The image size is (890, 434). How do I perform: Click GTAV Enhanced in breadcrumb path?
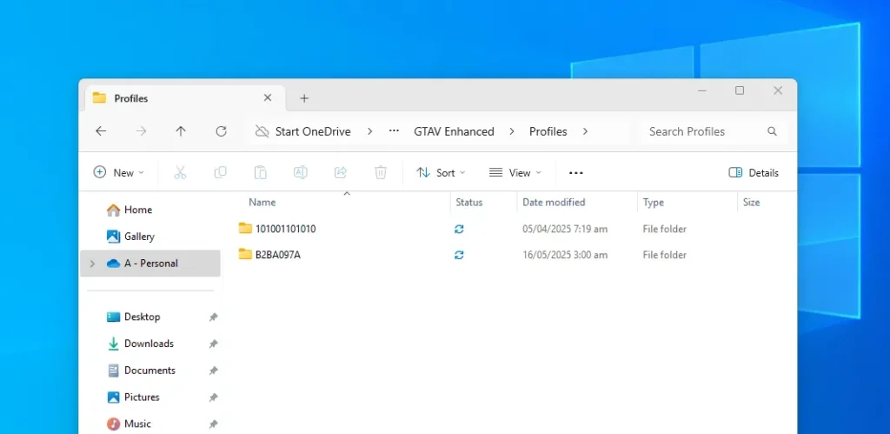(454, 131)
